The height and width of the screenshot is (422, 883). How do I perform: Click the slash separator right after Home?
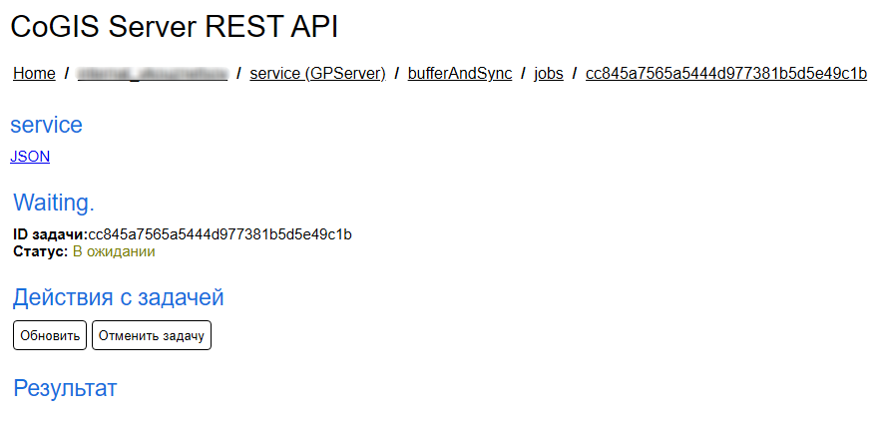point(66,73)
